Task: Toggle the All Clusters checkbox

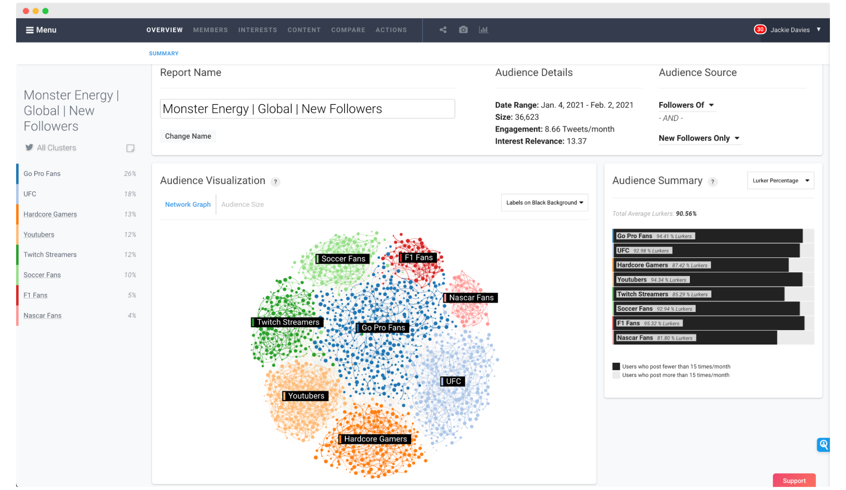Action: [x=131, y=148]
